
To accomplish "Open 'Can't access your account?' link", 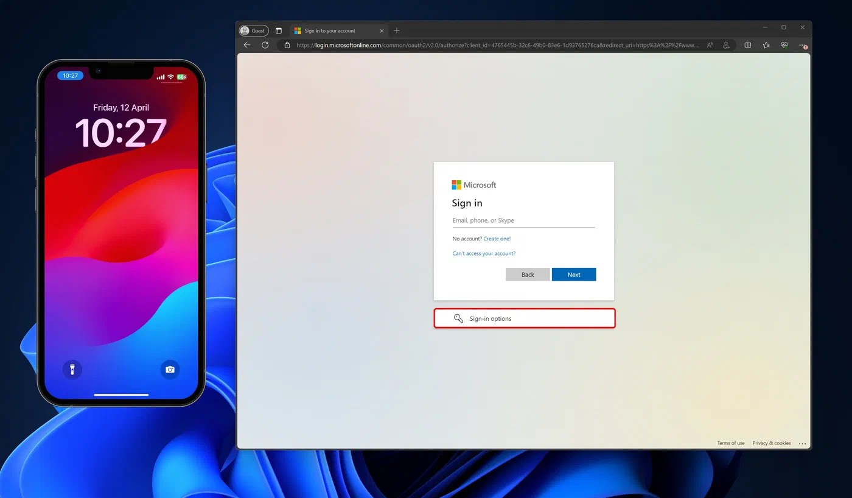I will point(484,253).
